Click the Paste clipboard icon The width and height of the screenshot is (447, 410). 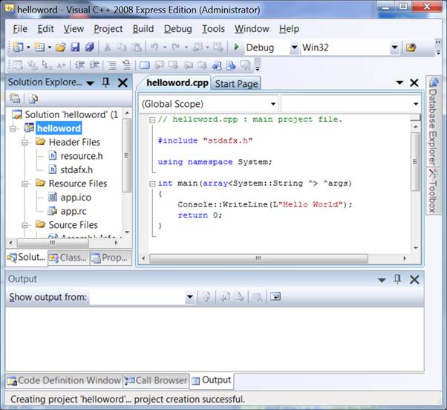pos(137,47)
